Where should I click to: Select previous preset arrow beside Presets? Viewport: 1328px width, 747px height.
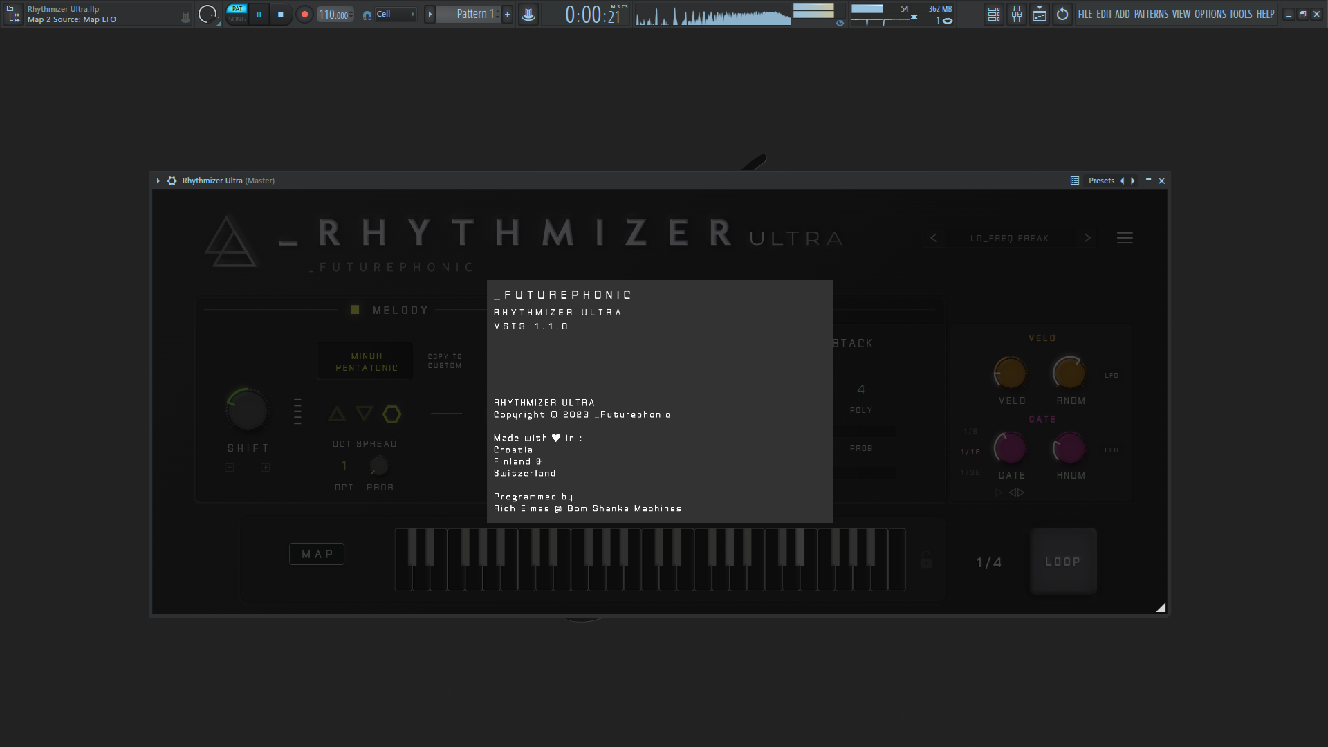click(x=1122, y=181)
